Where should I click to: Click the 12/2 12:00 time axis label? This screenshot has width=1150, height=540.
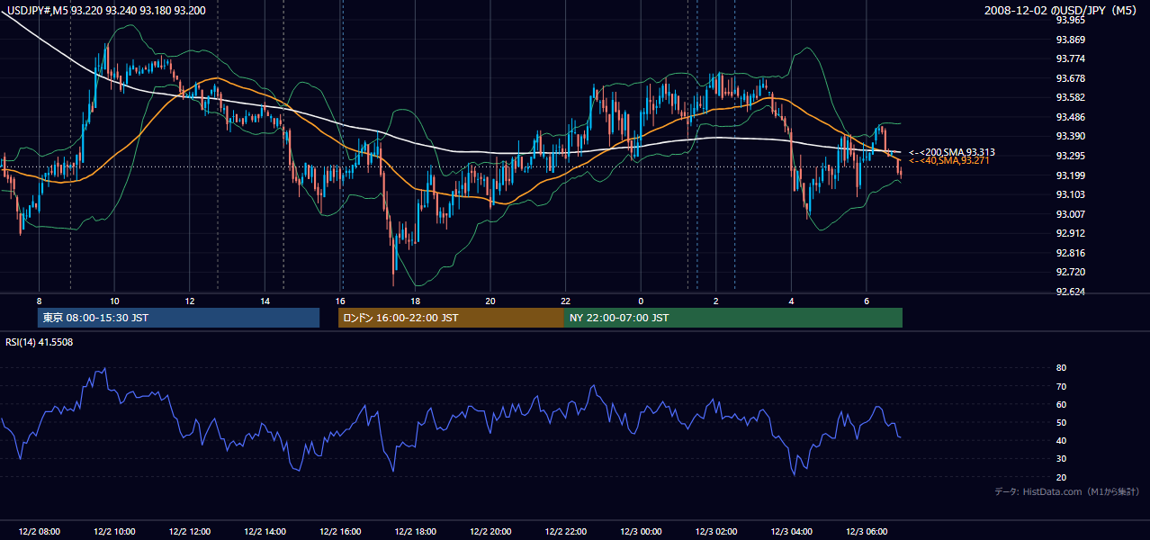click(x=190, y=532)
